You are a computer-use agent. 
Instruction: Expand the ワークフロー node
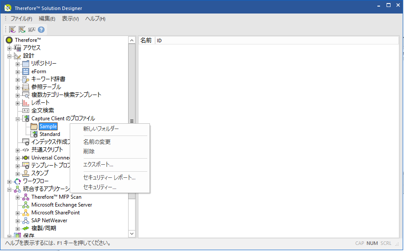point(9,182)
